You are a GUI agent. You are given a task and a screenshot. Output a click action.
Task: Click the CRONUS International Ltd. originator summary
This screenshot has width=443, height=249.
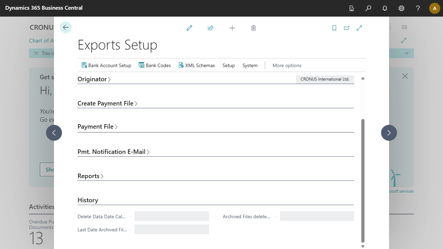tap(325, 79)
